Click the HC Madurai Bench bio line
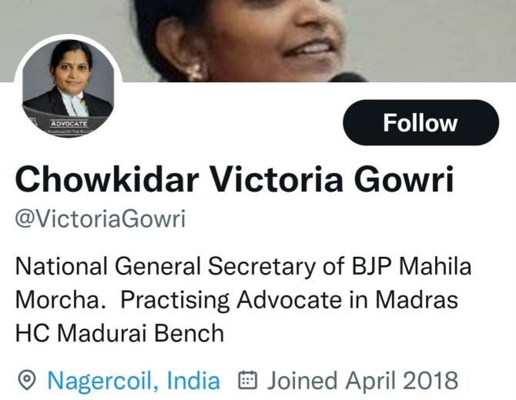Viewport: 516px width, 400px height. coord(120,333)
